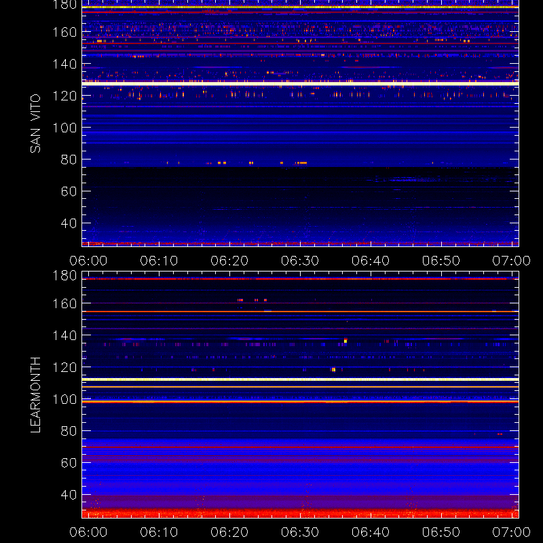This screenshot has width=543, height=543.
Task: Click the 06:40 time label under San Vito plot
Action: click(371, 261)
